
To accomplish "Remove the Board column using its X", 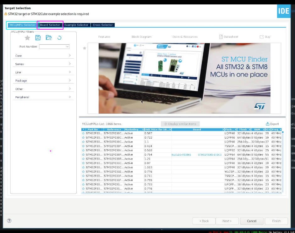I will (x=223, y=129).
